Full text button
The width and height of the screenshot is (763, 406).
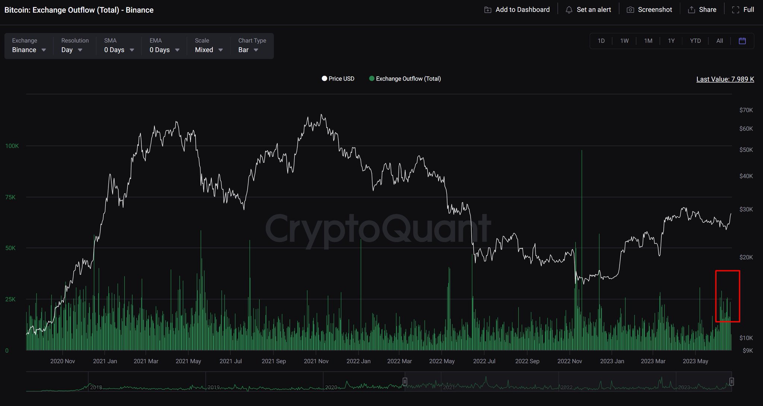click(748, 10)
